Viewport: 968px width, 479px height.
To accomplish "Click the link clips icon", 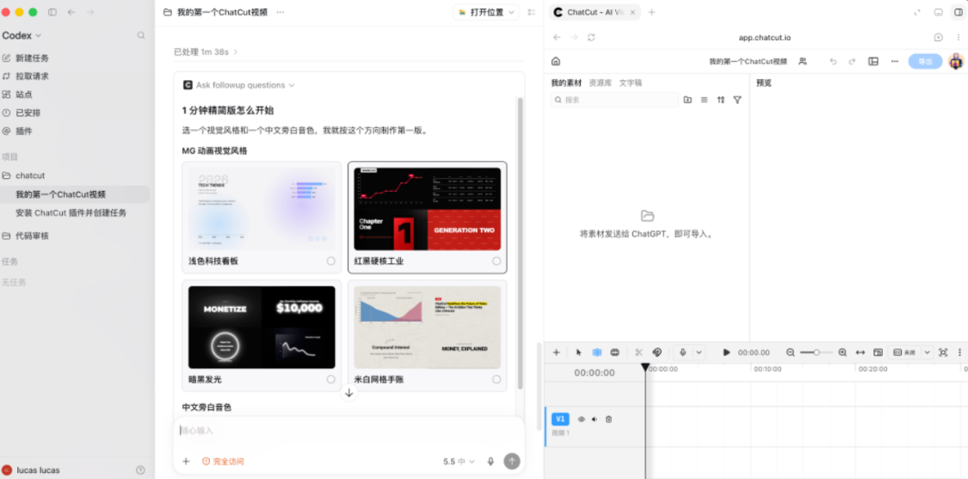I will 657,353.
